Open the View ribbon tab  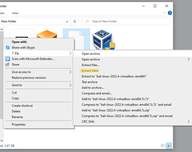tap(15, 13)
